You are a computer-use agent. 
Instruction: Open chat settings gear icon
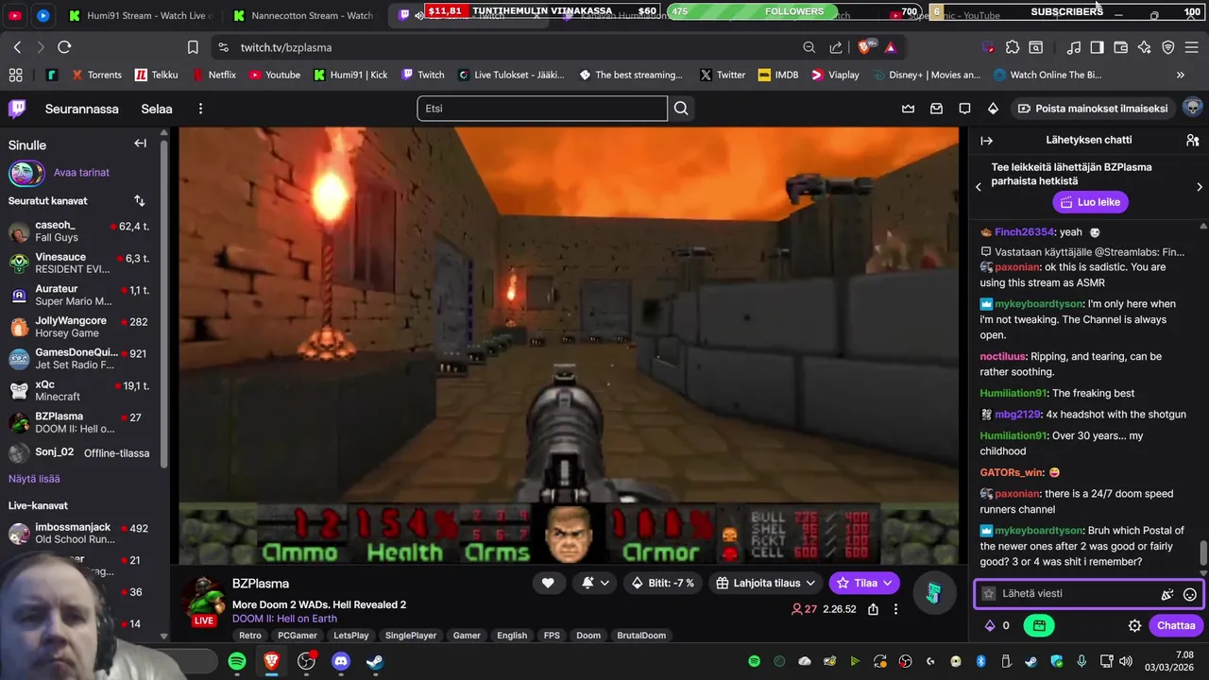pyautogui.click(x=1134, y=625)
